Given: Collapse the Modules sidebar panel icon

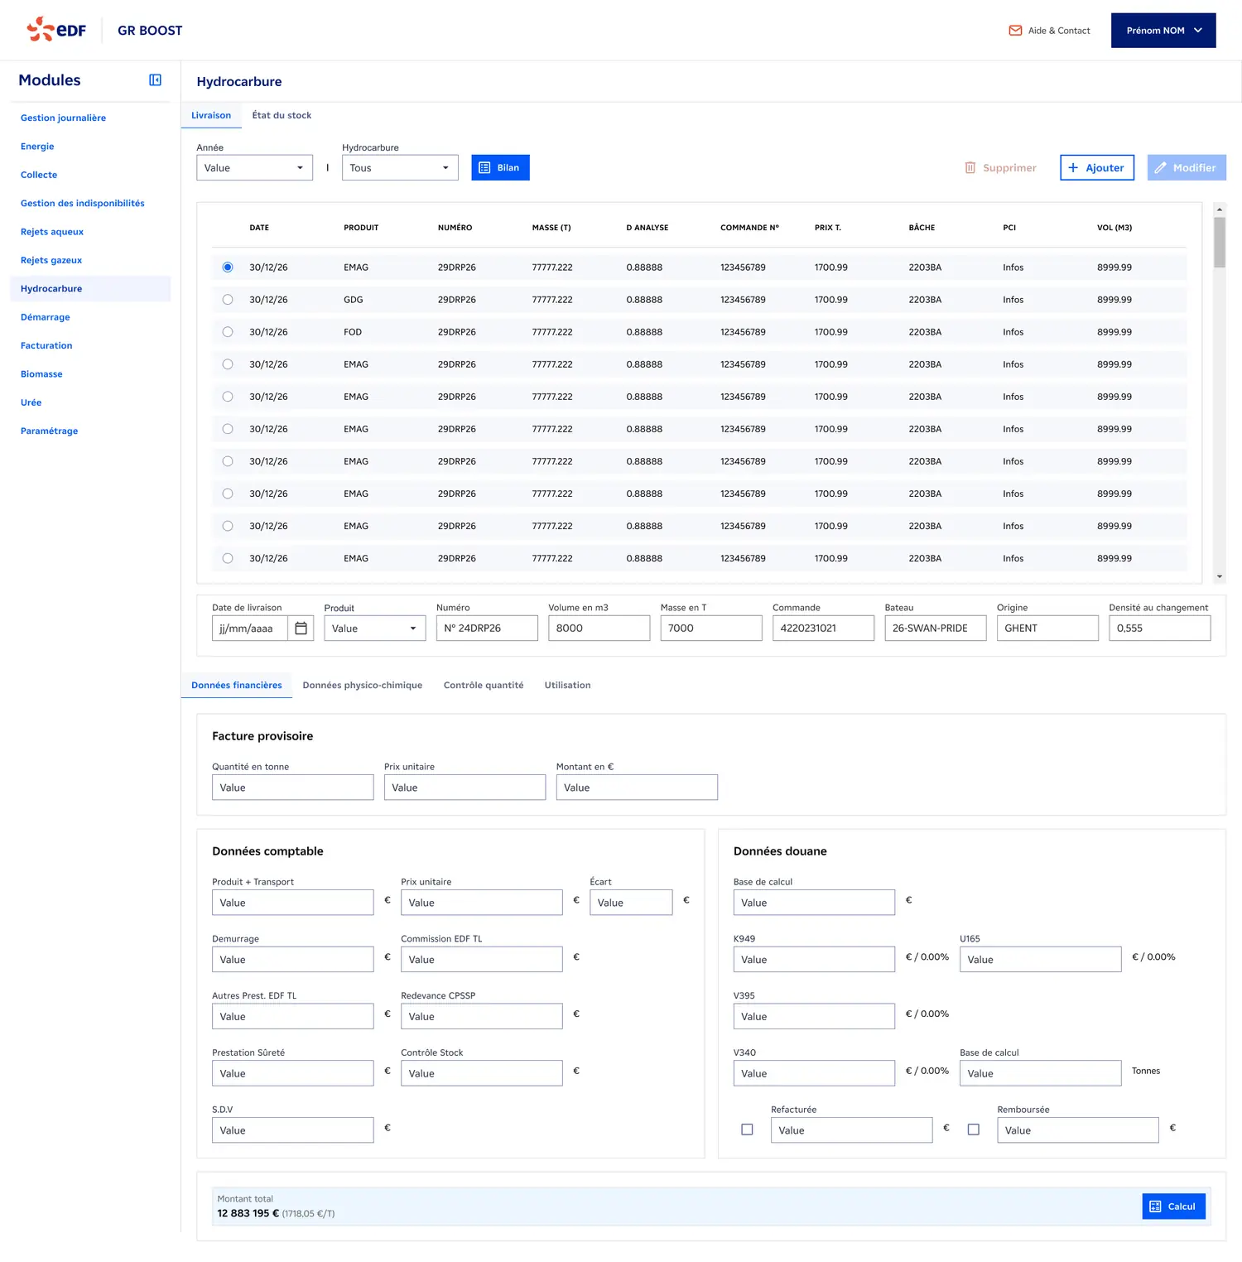Looking at the screenshot, I should [155, 80].
